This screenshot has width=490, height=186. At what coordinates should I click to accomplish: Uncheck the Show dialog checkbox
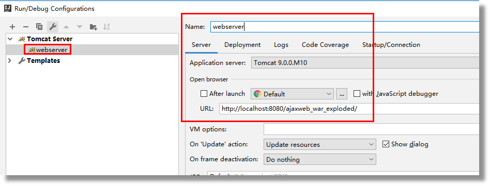coord(386,144)
